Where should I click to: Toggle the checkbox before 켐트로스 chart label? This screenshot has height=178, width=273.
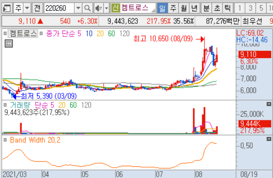pos(5,33)
